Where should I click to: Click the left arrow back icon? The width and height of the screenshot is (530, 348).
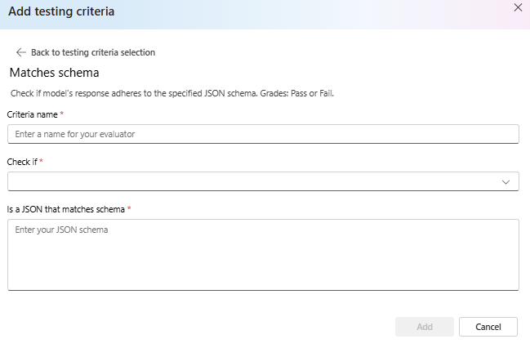[21, 52]
